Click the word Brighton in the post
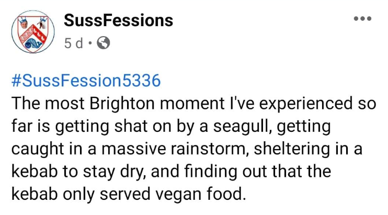Screen dimensions: 388x215 point(122,104)
